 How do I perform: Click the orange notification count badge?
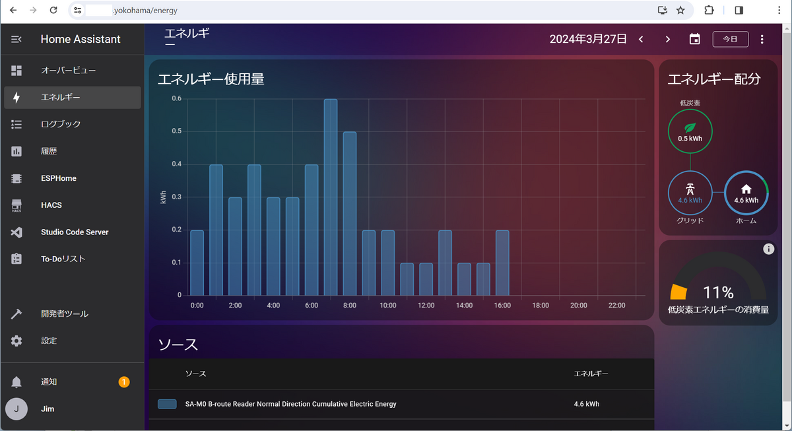[x=124, y=381]
